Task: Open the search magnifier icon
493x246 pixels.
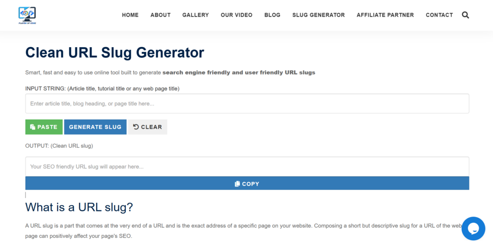Action: click(466, 15)
